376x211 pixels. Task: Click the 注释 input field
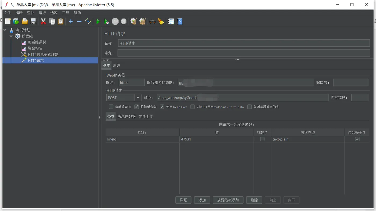(244, 53)
